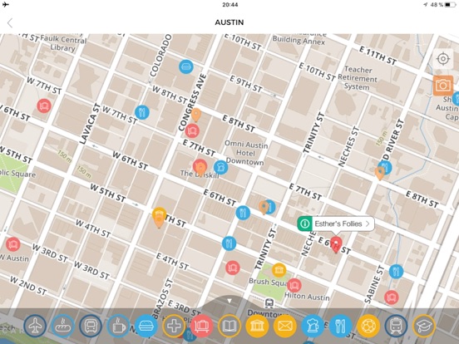Select red hotel marker at Hilton Austin
This screenshot has width=459, height=344.
point(294,285)
